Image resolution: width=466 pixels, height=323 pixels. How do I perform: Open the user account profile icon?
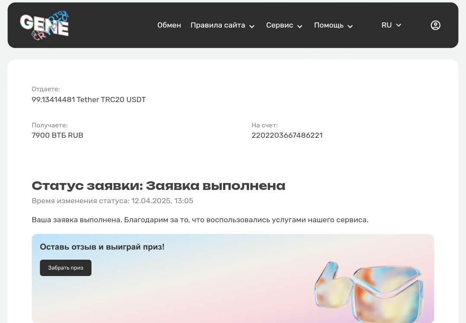(x=435, y=25)
